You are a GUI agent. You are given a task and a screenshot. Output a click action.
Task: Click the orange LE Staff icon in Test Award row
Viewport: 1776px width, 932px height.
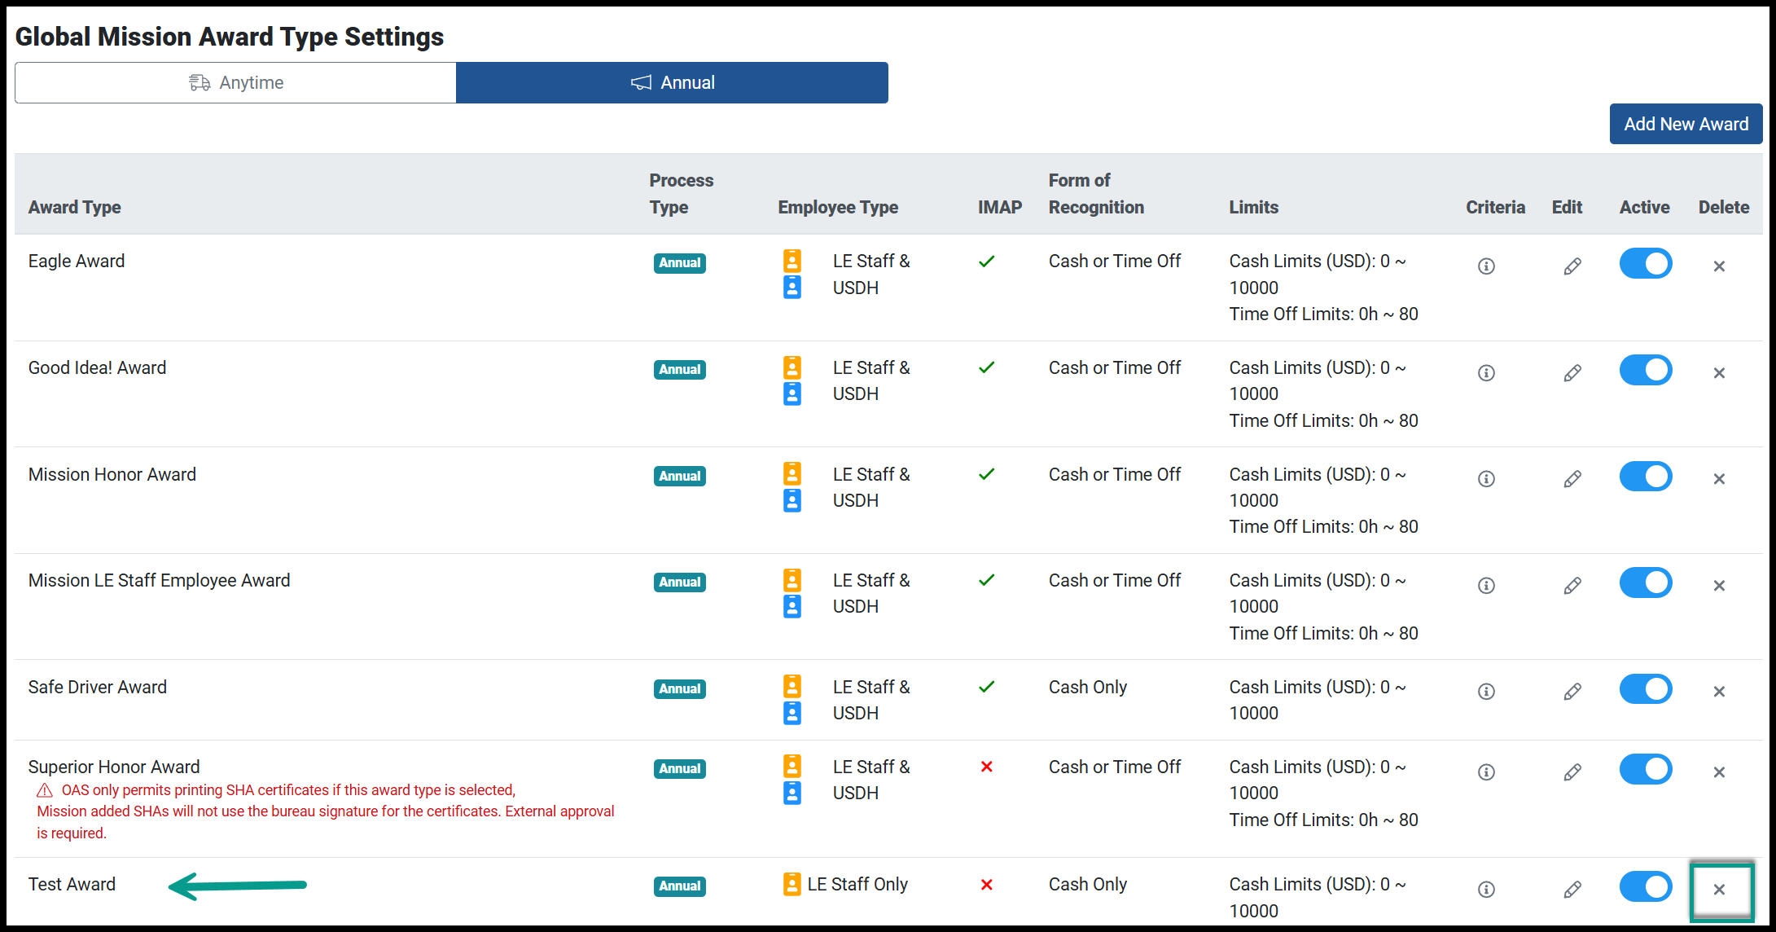coord(792,884)
